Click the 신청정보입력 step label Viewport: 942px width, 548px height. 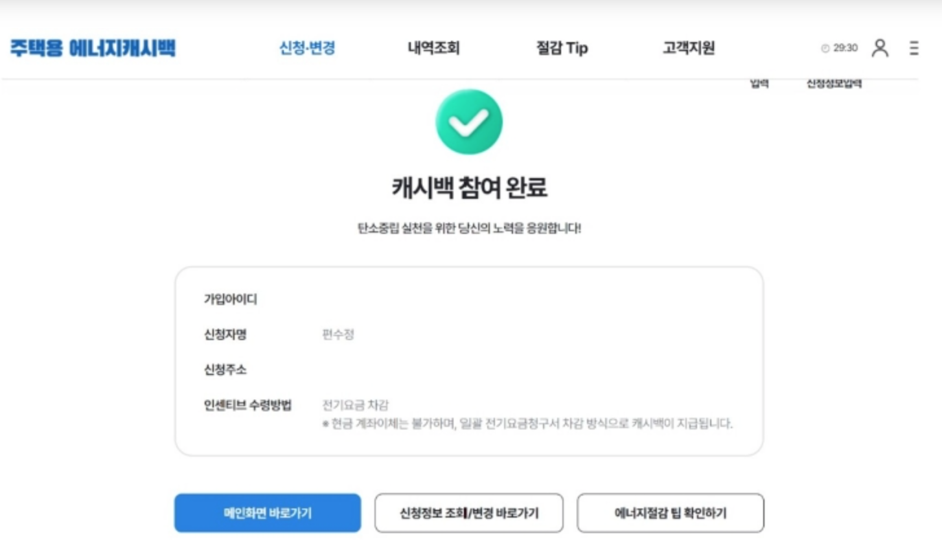pyautogui.click(x=834, y=84)
